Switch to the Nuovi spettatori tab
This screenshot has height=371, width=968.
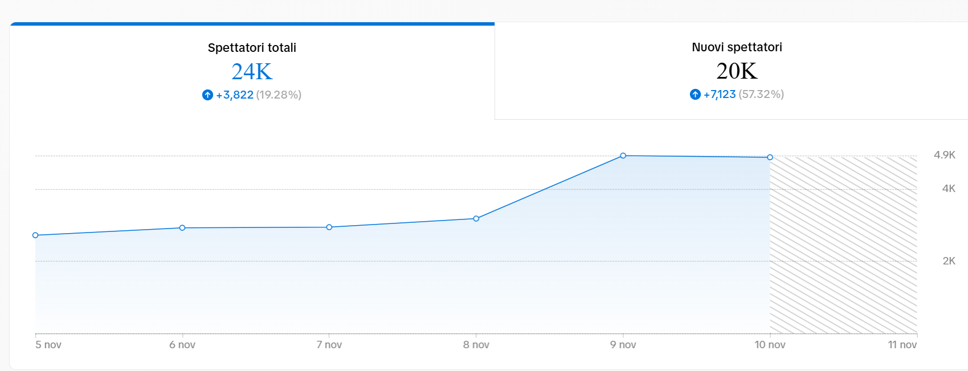[x=737, y=47]
